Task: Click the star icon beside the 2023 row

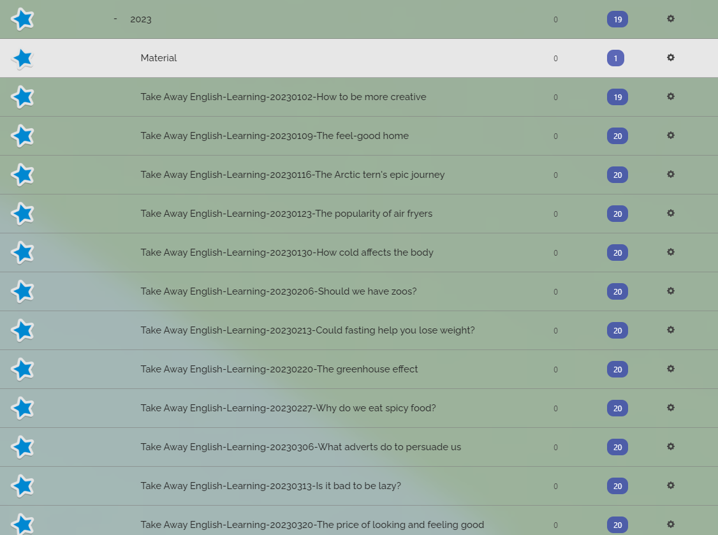Action: point(22,19)
